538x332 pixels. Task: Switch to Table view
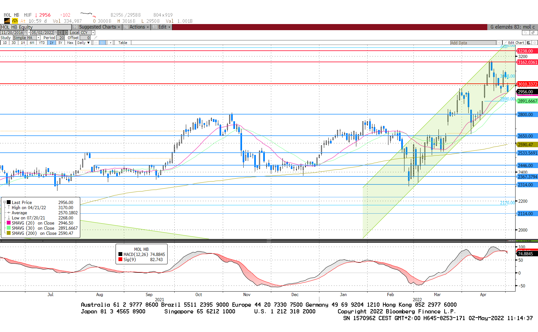[x=123, y=43]
